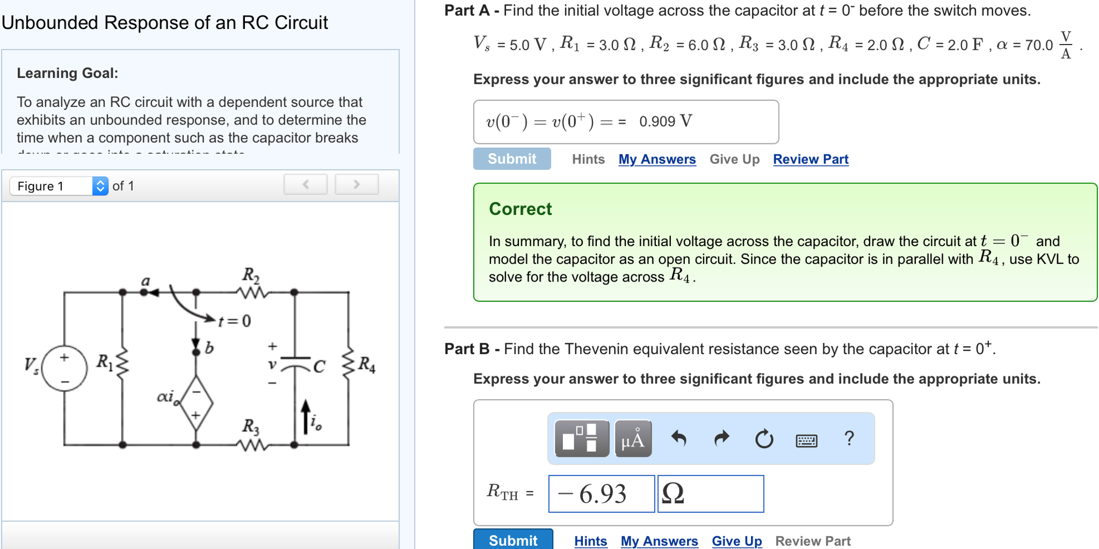Redo the answer edit
The image size is (1099, 549).
[721, 439]
